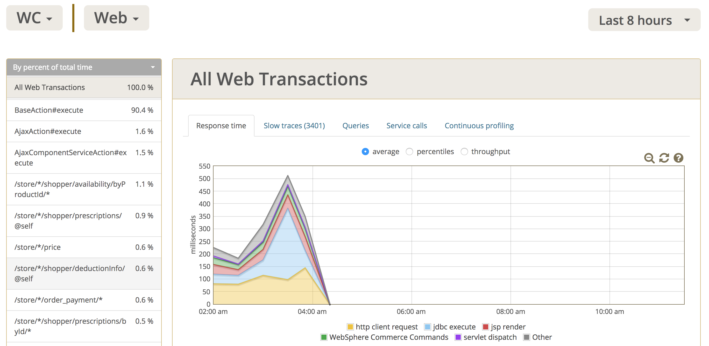Open the By percent of total time sort dropdown
The image size is (709, 346).
(84, 67)
